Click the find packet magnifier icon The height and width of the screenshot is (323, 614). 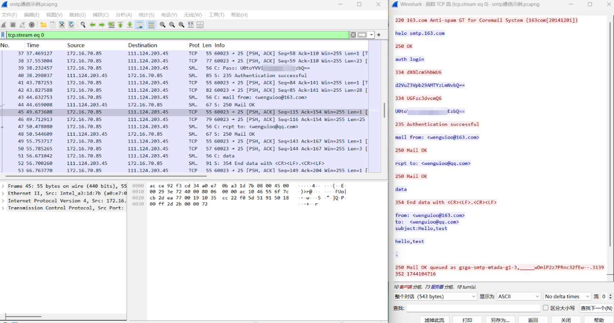83,25
